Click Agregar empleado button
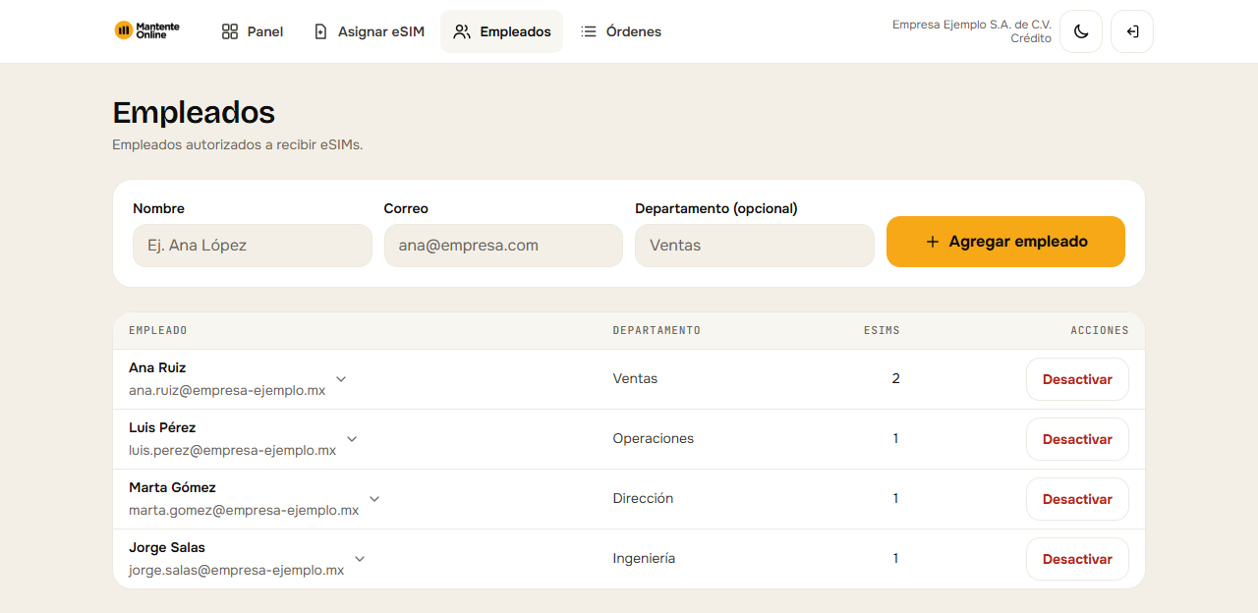The height and width of the screenshot is (613, 1258). [1005, 242]
